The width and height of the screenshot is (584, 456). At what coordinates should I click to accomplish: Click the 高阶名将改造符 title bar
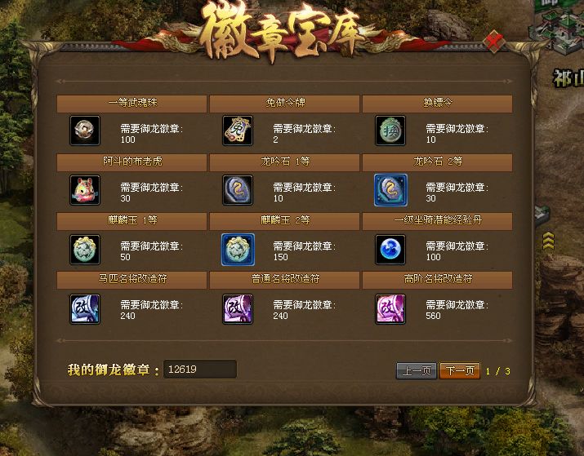click(x=437, y=279)
